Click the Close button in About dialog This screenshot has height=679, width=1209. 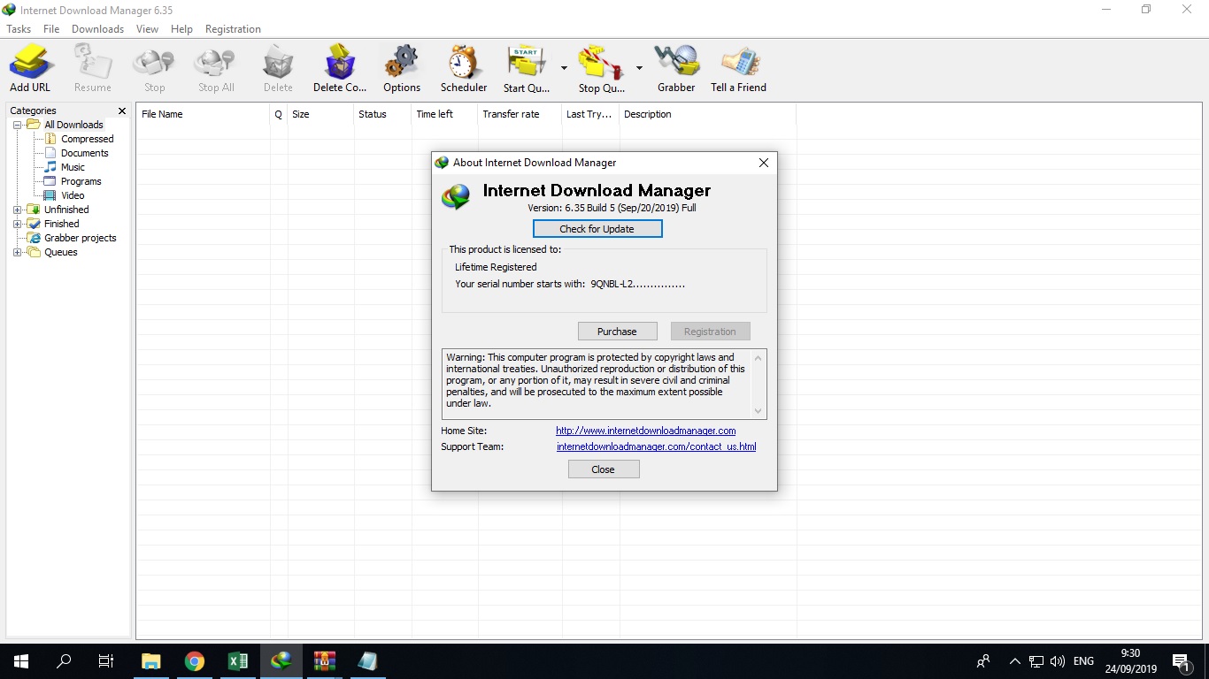[x=603, y=469]
